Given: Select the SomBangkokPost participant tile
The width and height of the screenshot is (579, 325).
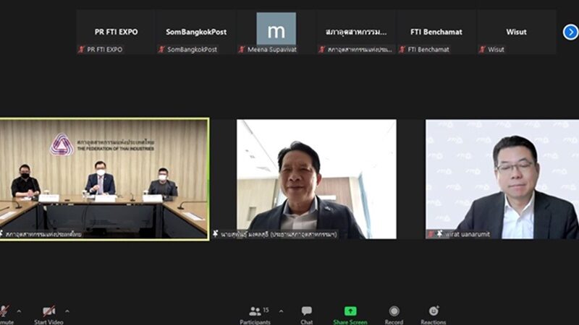Looking at the screenshot, I should (x=195, y=32).
